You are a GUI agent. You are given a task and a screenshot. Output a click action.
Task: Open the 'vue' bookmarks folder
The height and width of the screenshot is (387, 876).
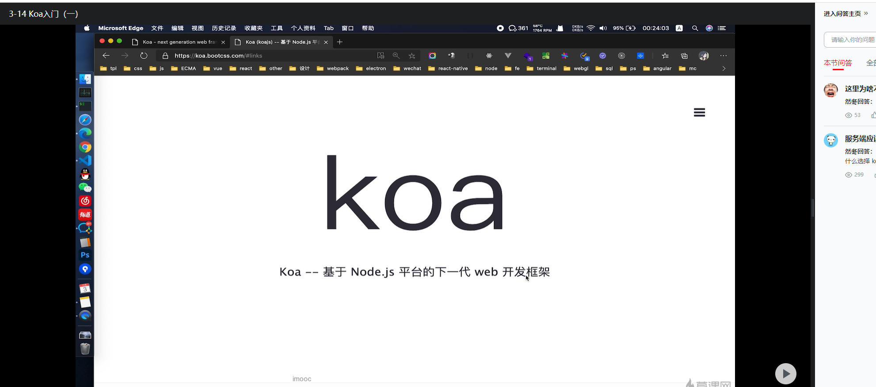coord(213,68)
